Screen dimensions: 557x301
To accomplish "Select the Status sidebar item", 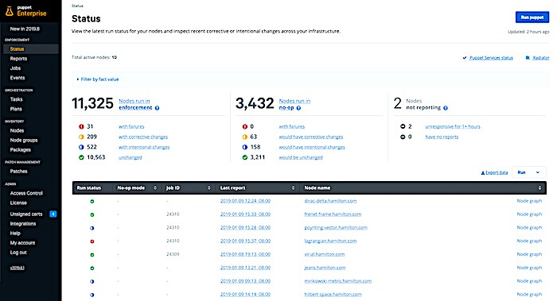I will [30, 49].
